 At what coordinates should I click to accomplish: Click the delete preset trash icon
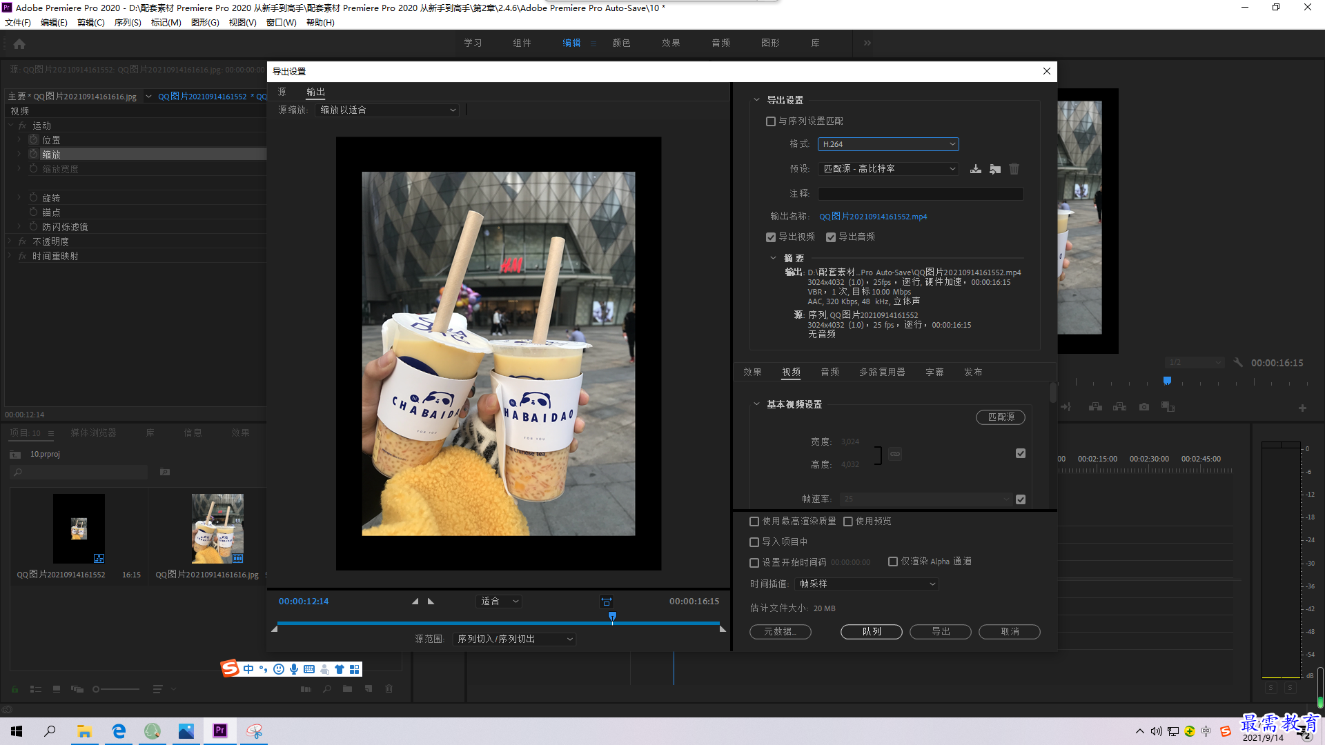[1014, 169]
